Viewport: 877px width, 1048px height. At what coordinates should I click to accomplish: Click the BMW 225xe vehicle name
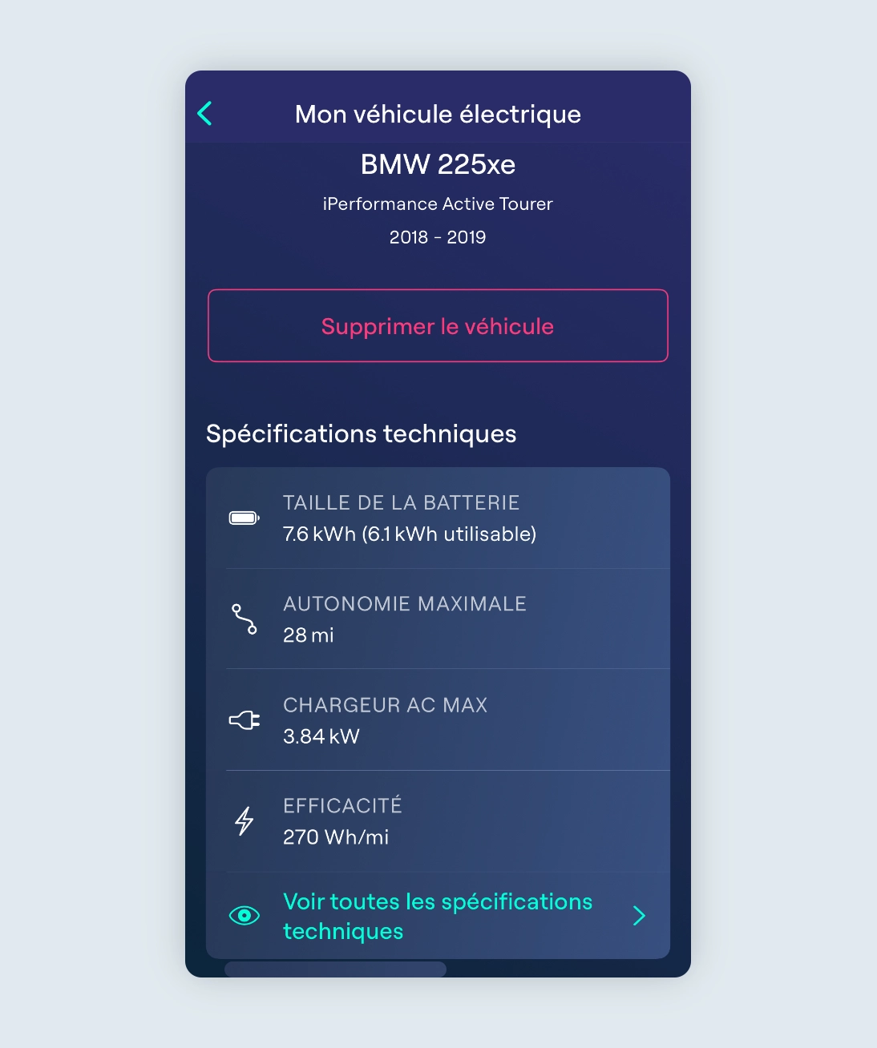click(438, 164)
